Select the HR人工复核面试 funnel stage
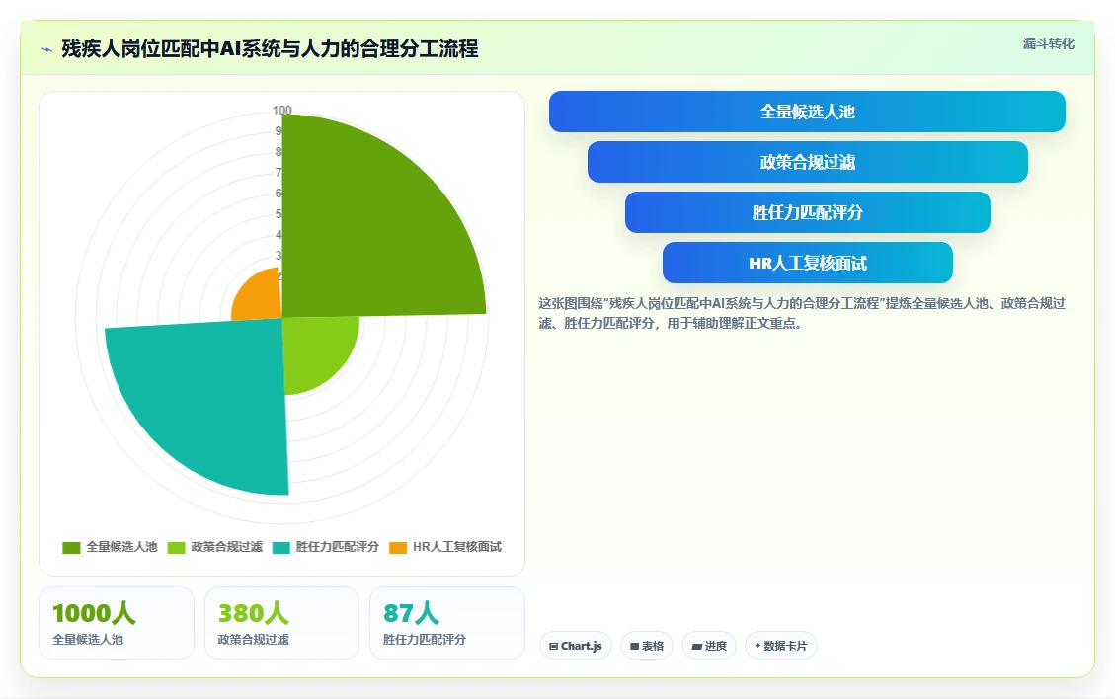Viewport: 1115px width, 699px height. coord(807,263)
